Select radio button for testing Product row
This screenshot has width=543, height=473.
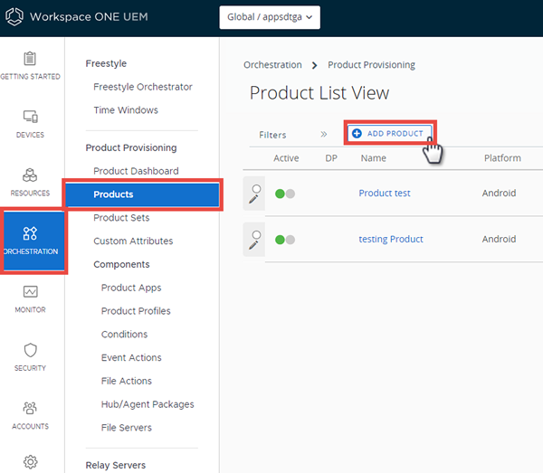[256, 235]
